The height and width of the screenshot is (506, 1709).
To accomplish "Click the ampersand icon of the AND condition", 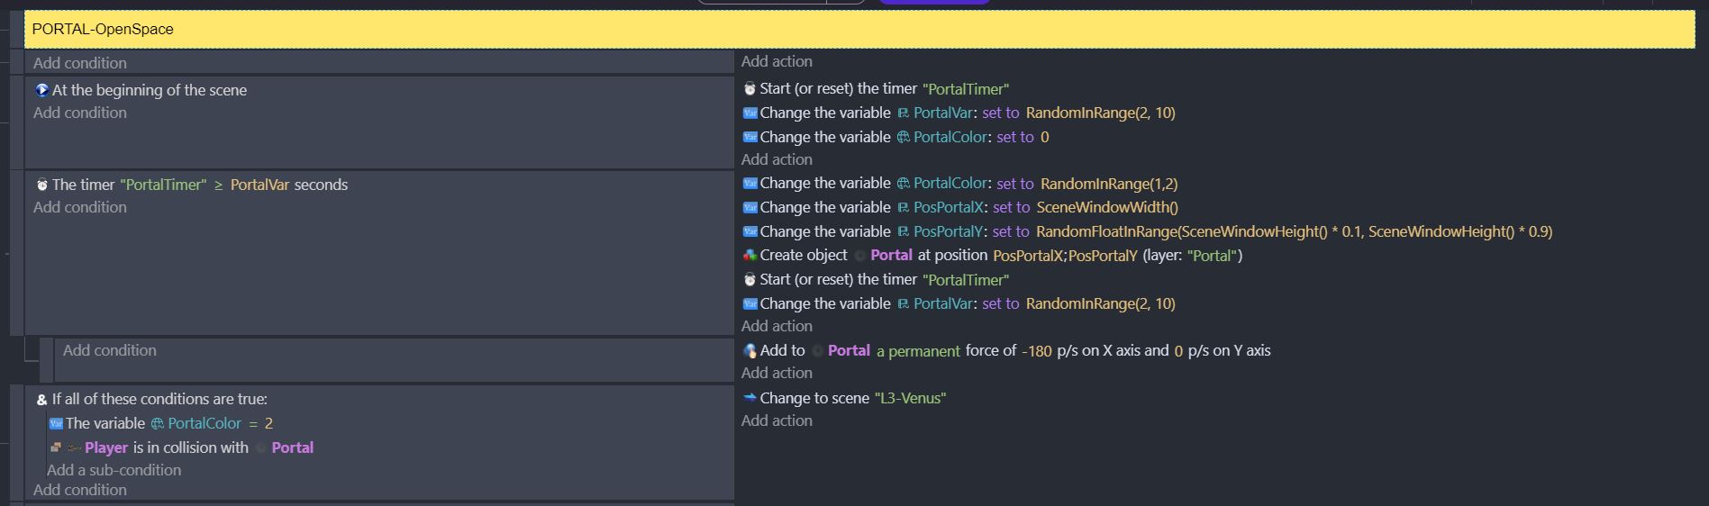I will 41,400.
